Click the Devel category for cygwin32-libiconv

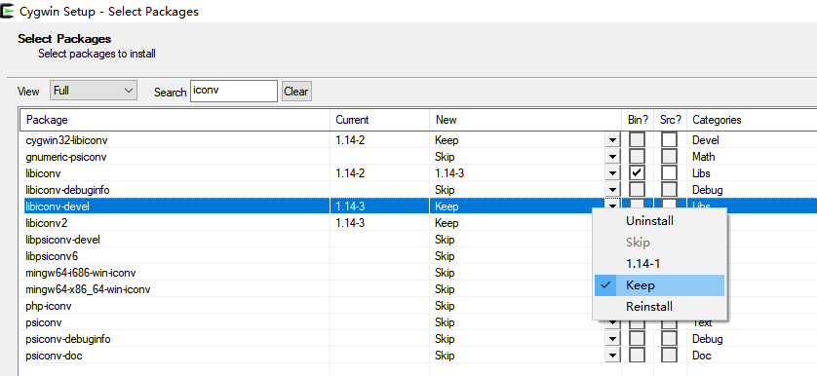(x=706, y=140)
